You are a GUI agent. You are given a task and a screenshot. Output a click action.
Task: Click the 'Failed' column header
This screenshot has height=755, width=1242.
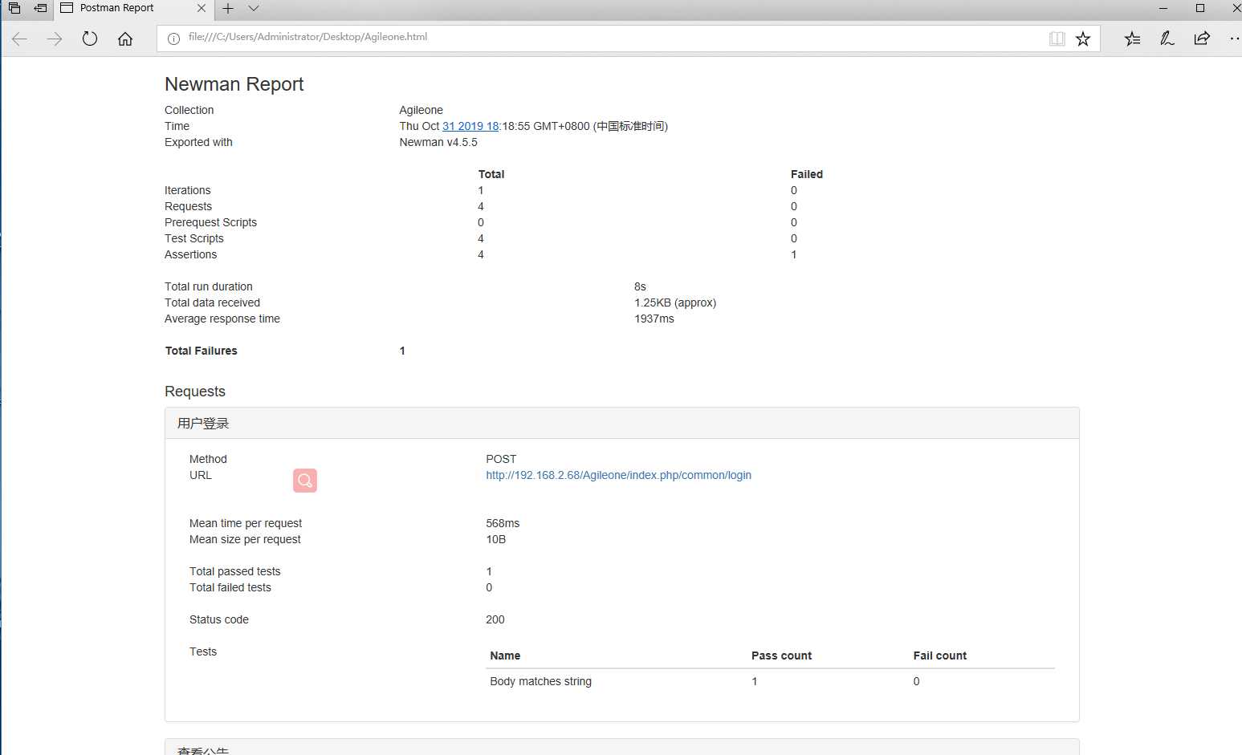[x=807, y=174]
